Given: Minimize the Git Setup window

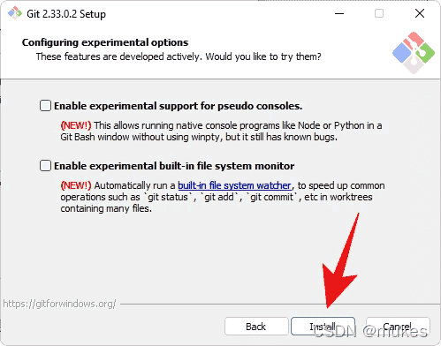Looking at the screenshot, I should point(339,13).
